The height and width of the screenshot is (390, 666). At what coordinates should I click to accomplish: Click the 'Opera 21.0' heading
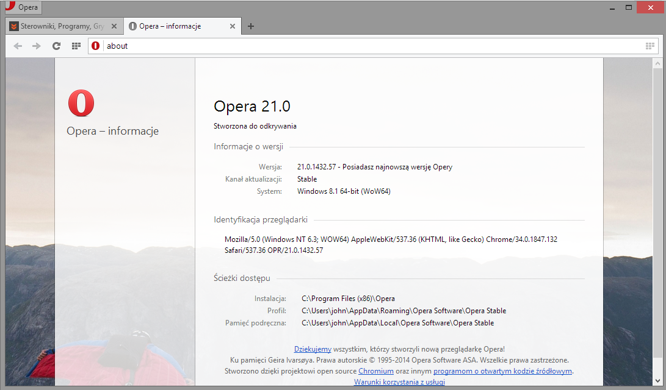(x=252, y=107)
